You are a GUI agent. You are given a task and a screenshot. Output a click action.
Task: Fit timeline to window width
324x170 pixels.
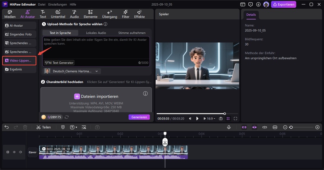[275, 127]
